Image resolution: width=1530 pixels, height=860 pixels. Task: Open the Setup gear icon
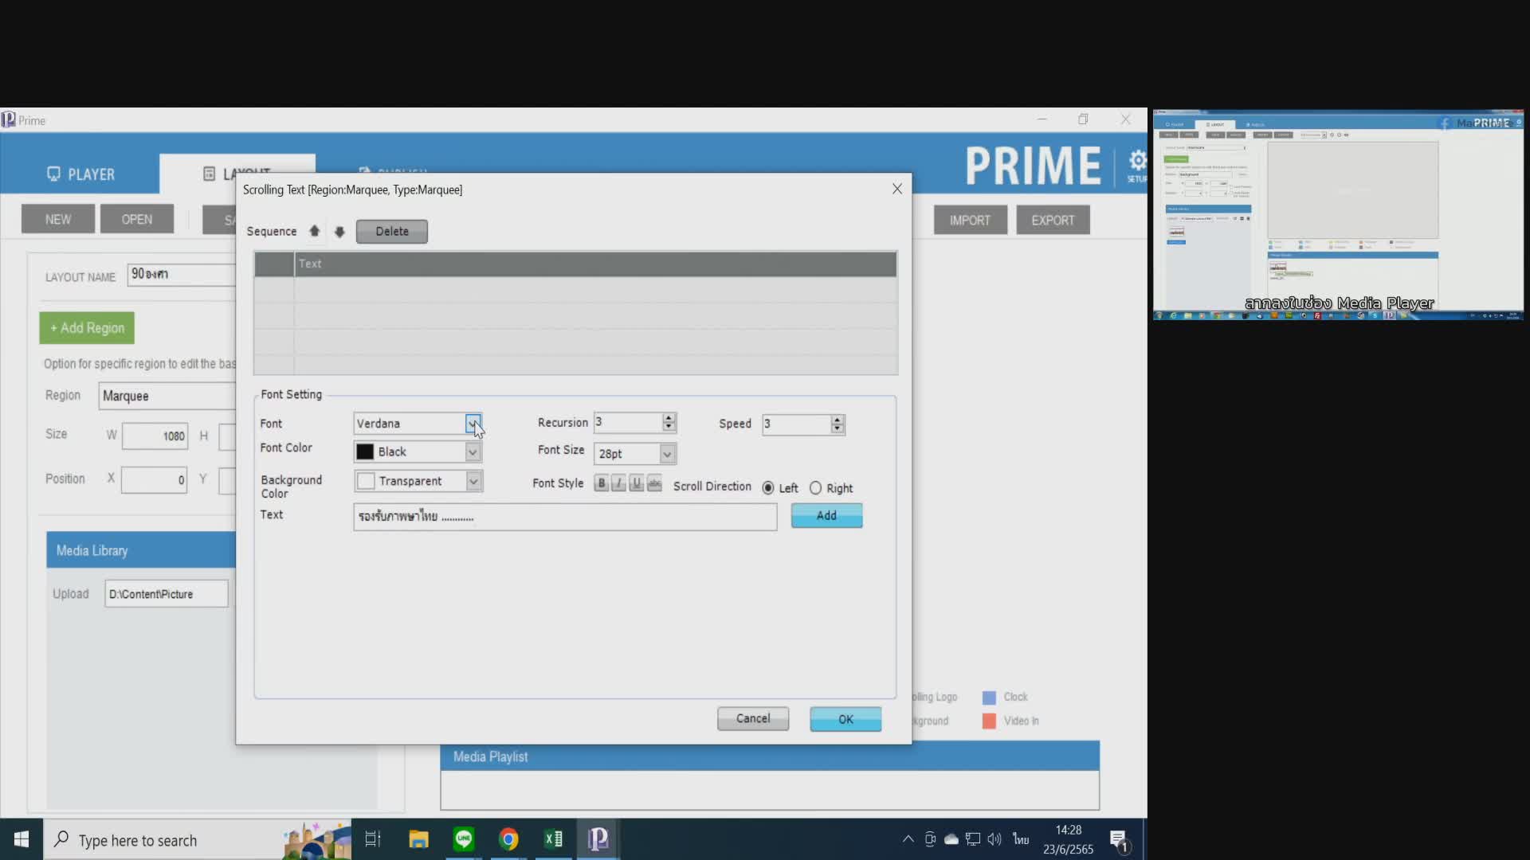click(x=1137, y=162)
